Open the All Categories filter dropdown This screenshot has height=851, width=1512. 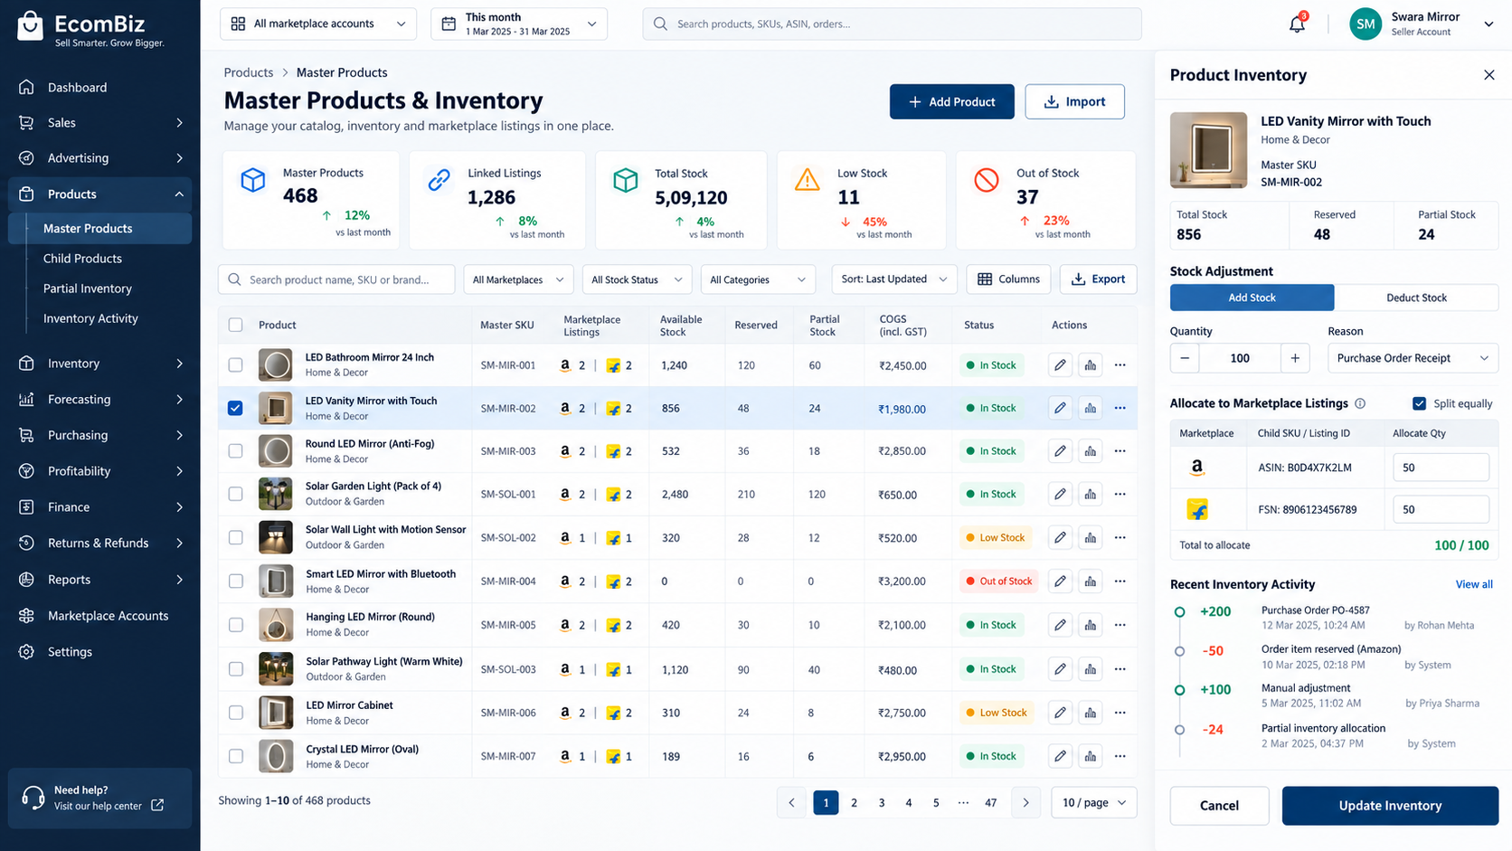coord(758,279)
